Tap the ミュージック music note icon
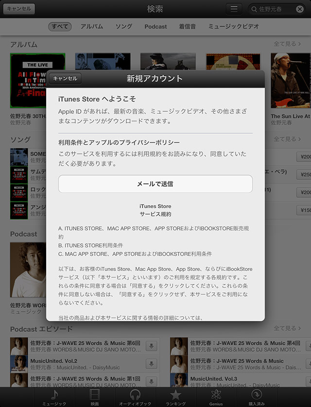The height and width of the screenshot is (407, 311). tap(54, 395)
